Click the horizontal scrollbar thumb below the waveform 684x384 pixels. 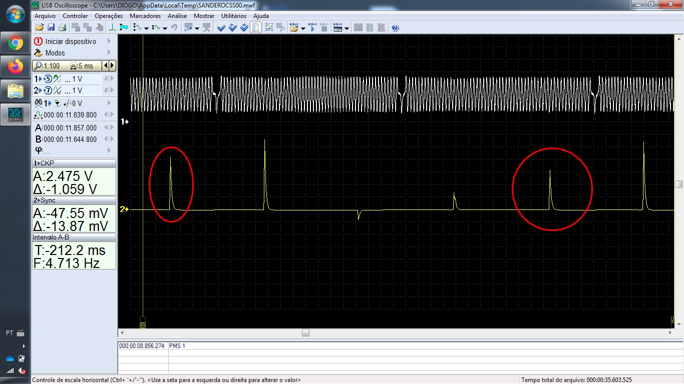305,333
